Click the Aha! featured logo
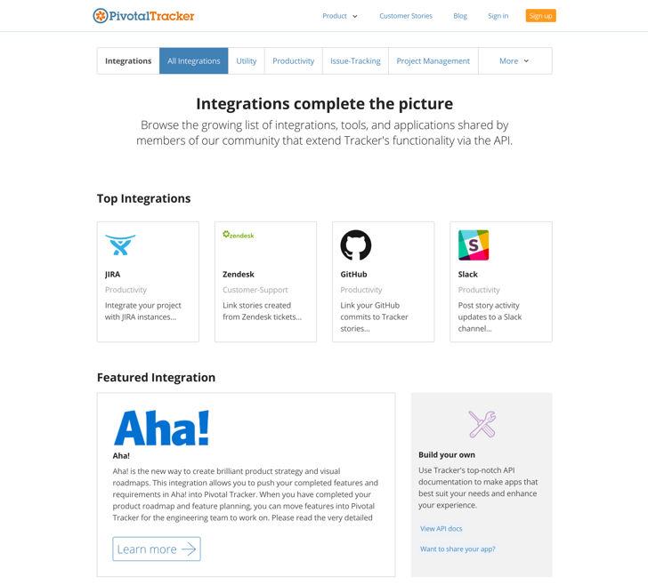This screenshot has height=585, width=648. [x=161, y=428]
